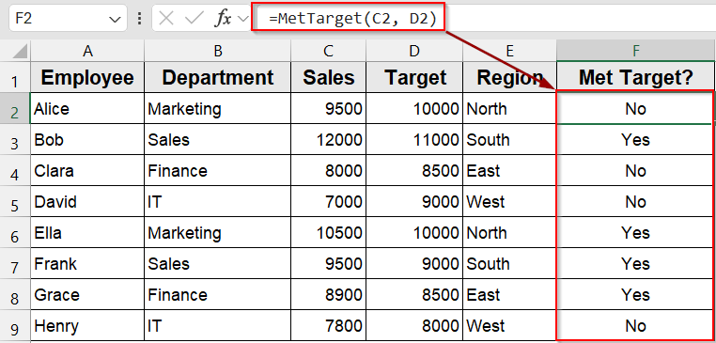Click Henry's target value 8000

coord(414,326)
